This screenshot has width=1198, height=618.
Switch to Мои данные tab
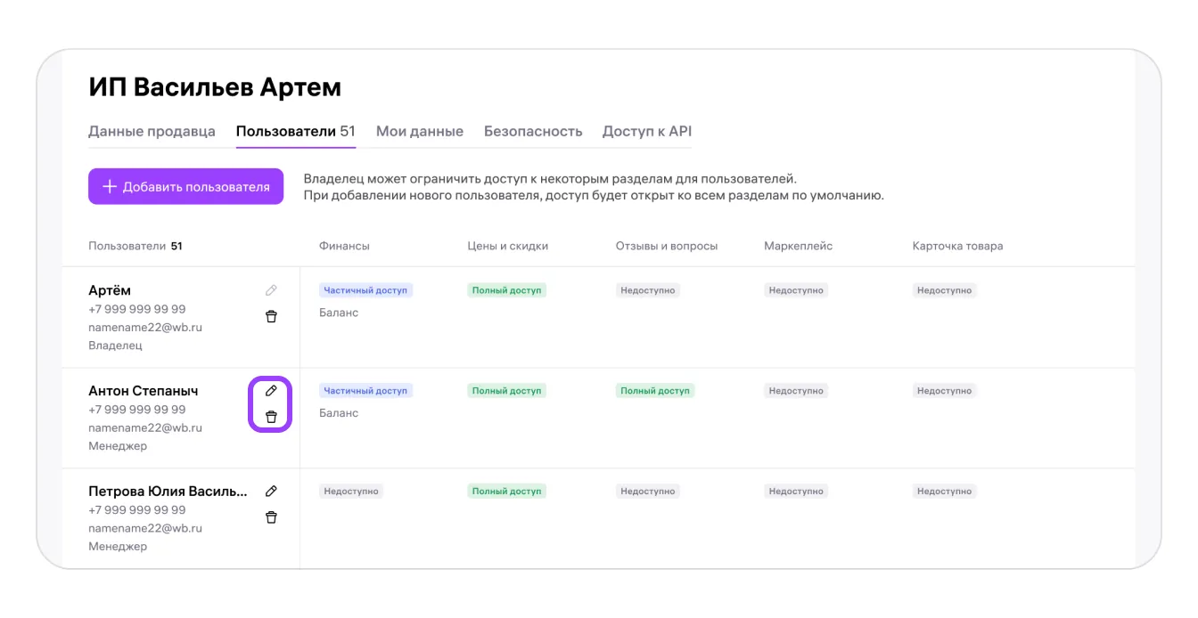419,132
